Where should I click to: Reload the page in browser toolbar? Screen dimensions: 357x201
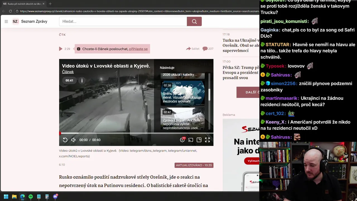[x=10, y=11]
